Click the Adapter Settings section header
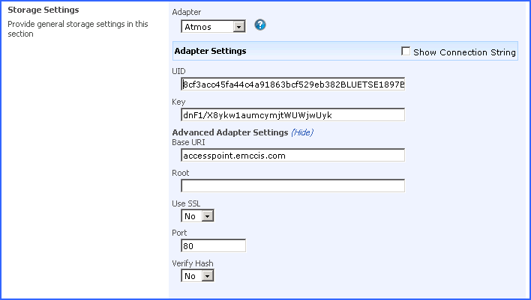Image resolution: width=531 pixels, height=300 pixels. 210,51
